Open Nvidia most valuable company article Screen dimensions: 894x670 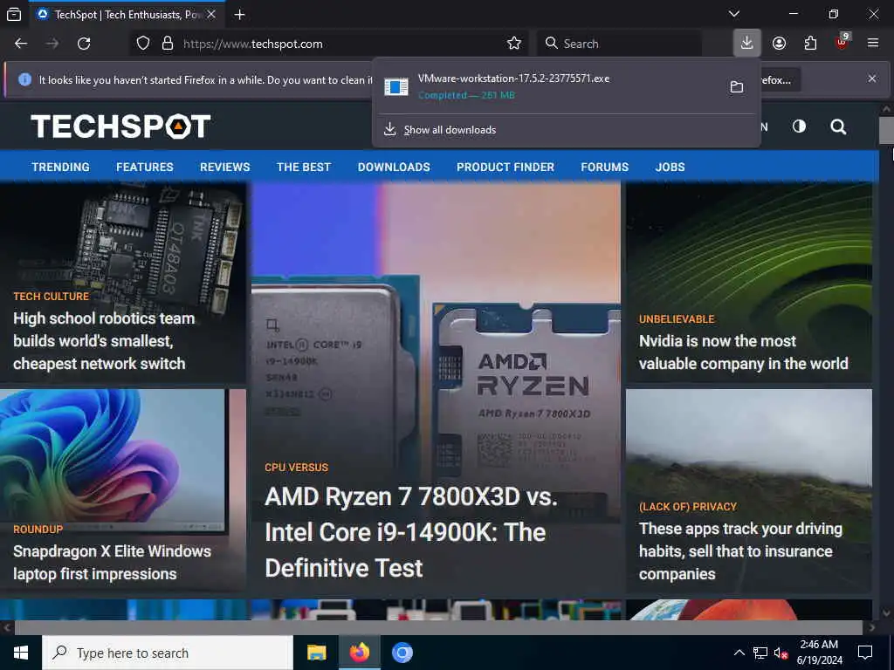[744, 352]
